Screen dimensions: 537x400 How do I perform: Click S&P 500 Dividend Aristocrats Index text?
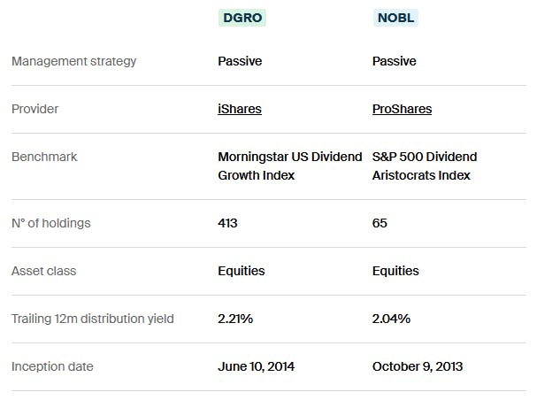pos(425,165)
